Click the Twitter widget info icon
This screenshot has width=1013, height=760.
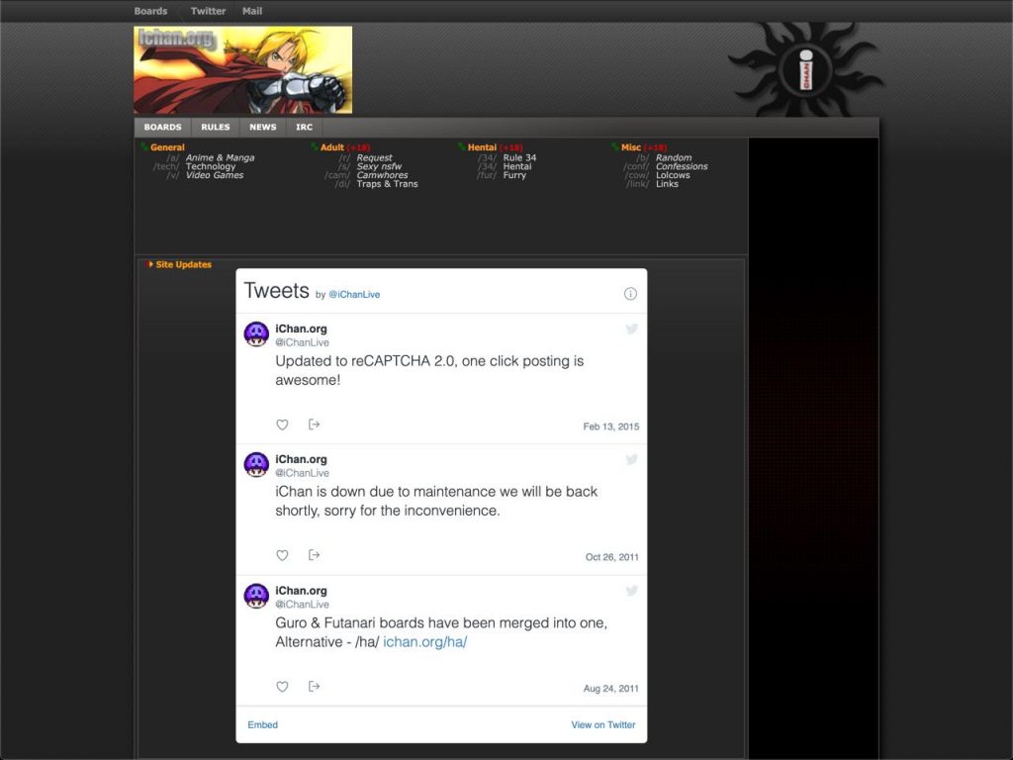630,294
